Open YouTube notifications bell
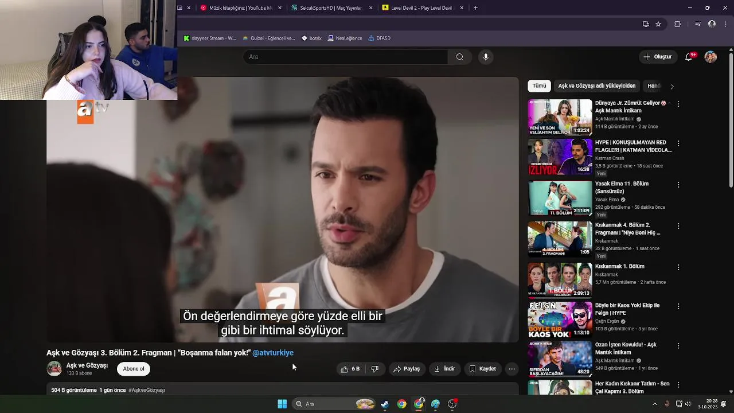Screen dimensions: 734x413 (x=689, y=57)
